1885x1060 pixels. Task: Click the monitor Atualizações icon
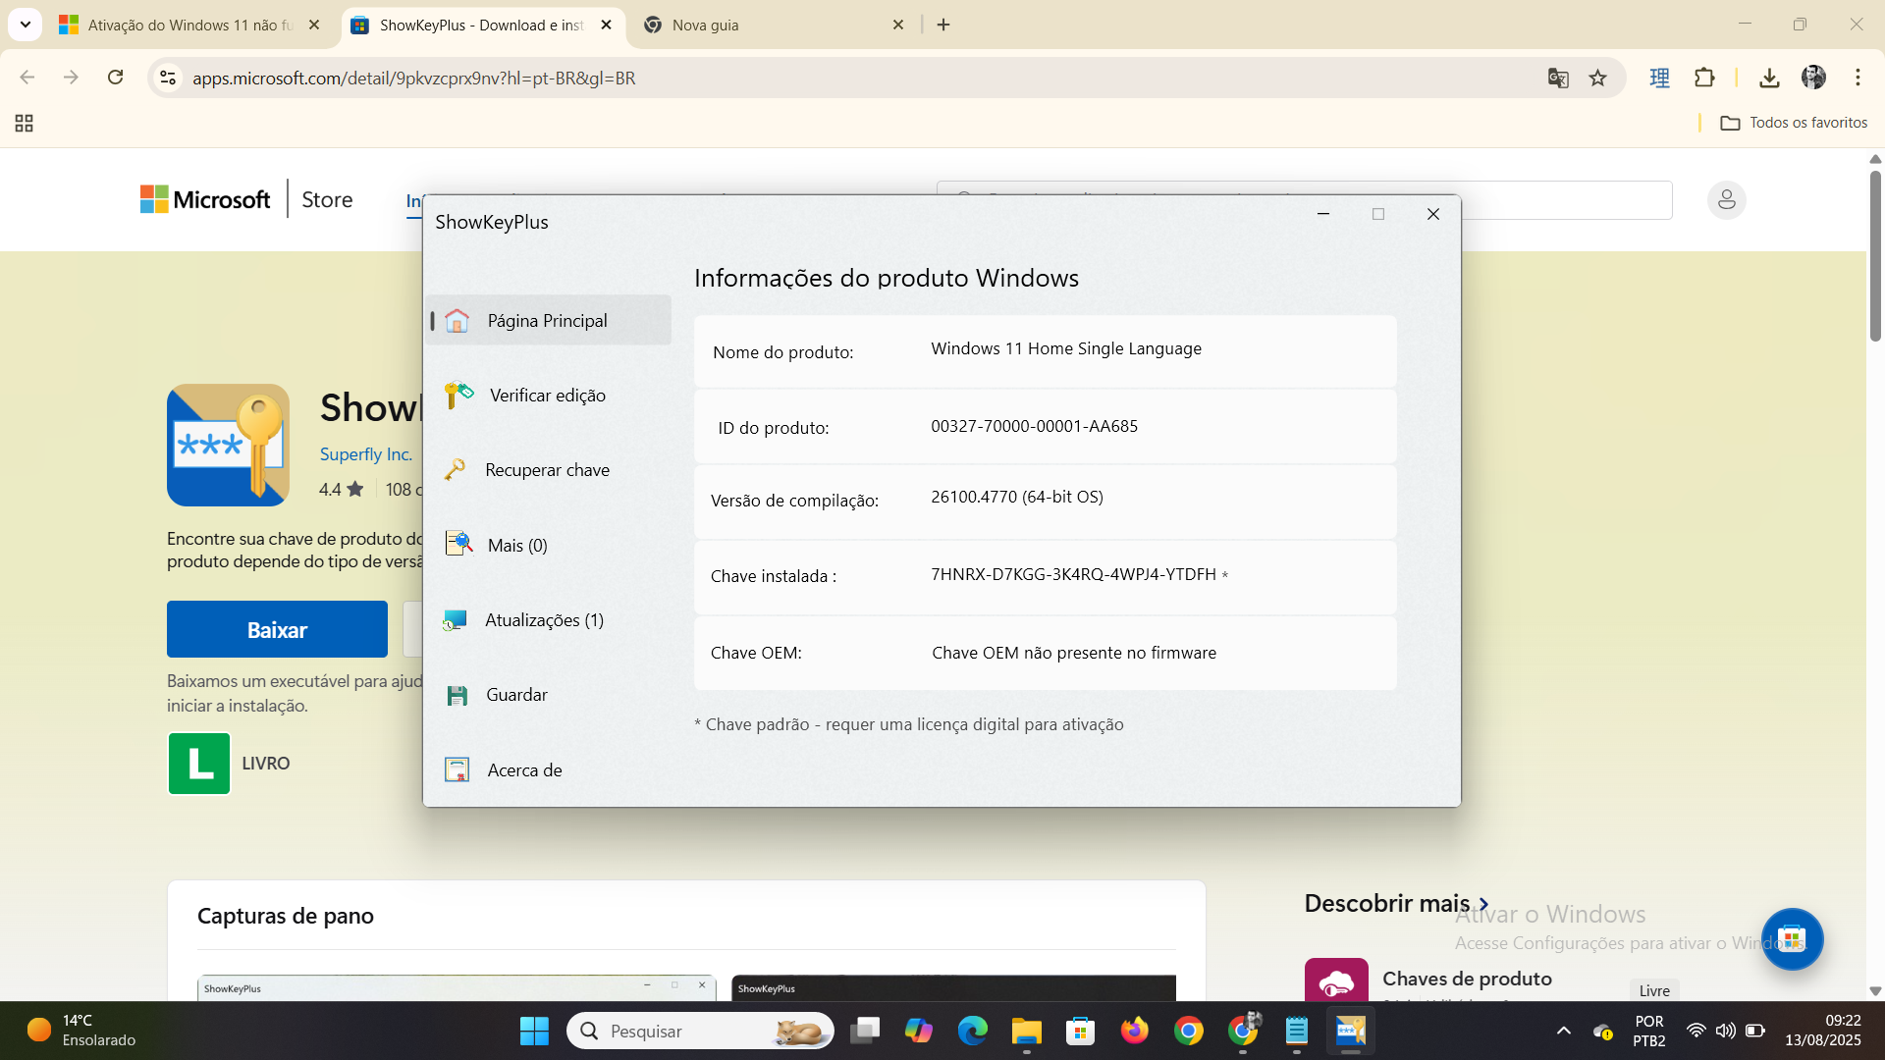(455, 620)
